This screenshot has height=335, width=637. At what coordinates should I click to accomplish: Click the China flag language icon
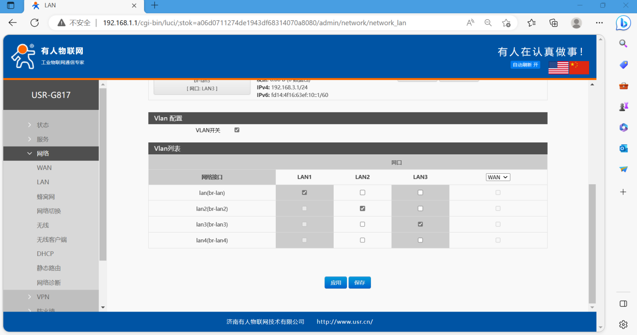pos(579,68)
